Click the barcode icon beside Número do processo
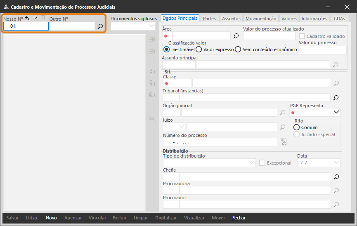Image resolution: width=357 pixels, height=226 pixels. point(283,141)
